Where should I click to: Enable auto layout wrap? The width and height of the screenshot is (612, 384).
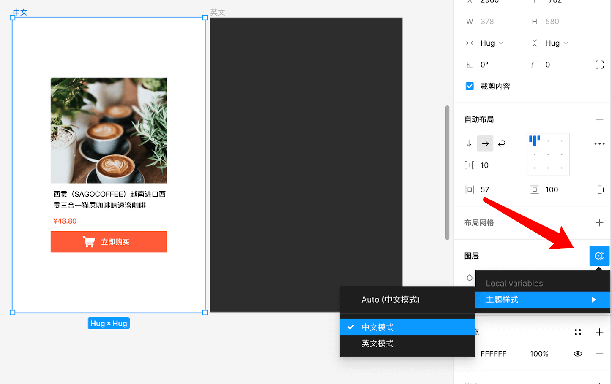(501, 143)
